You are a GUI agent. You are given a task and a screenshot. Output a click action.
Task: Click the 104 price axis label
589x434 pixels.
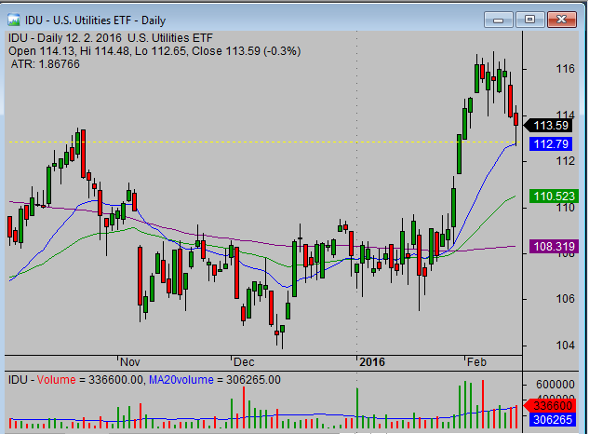point(566,346)
